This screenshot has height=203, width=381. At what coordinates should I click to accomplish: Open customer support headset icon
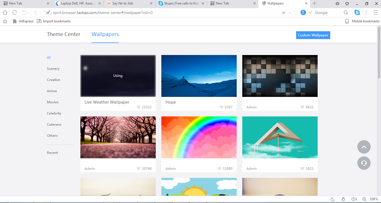(x=364, y=163)
